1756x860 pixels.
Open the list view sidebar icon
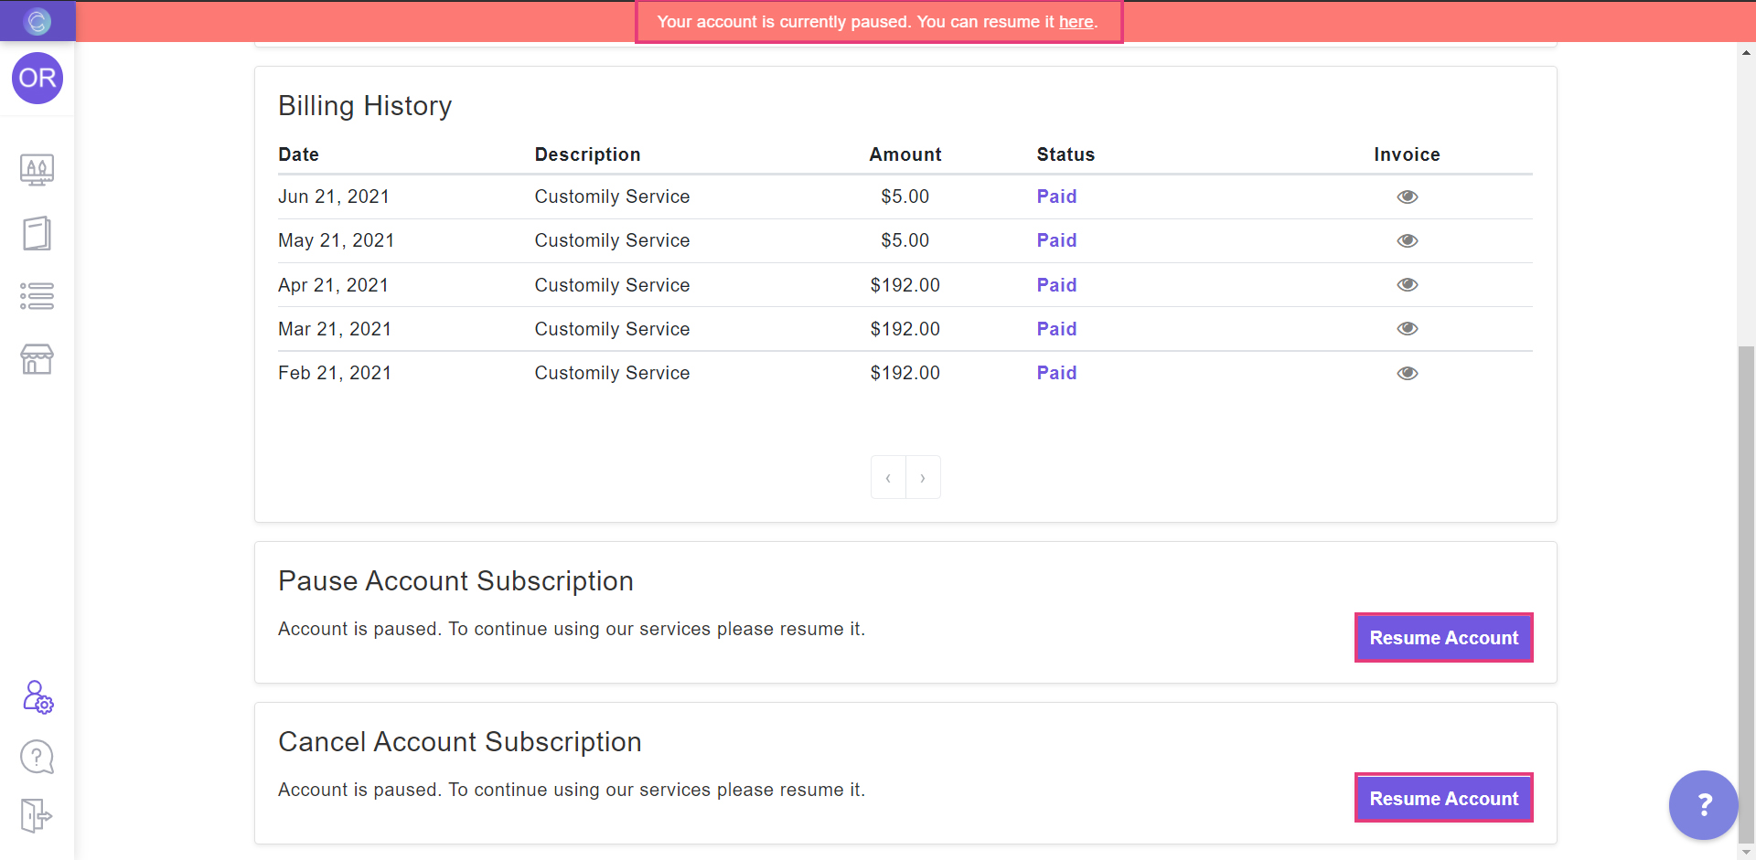(x=37, y=296)
